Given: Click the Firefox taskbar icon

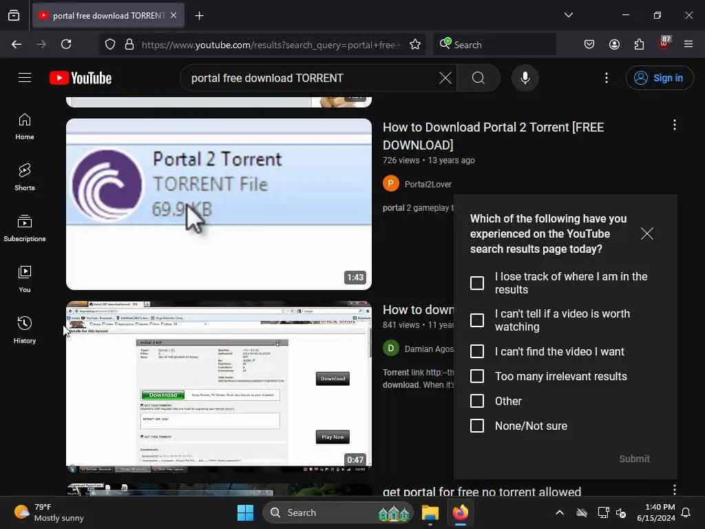Looking at the screenshot, I should coord(461,512).
